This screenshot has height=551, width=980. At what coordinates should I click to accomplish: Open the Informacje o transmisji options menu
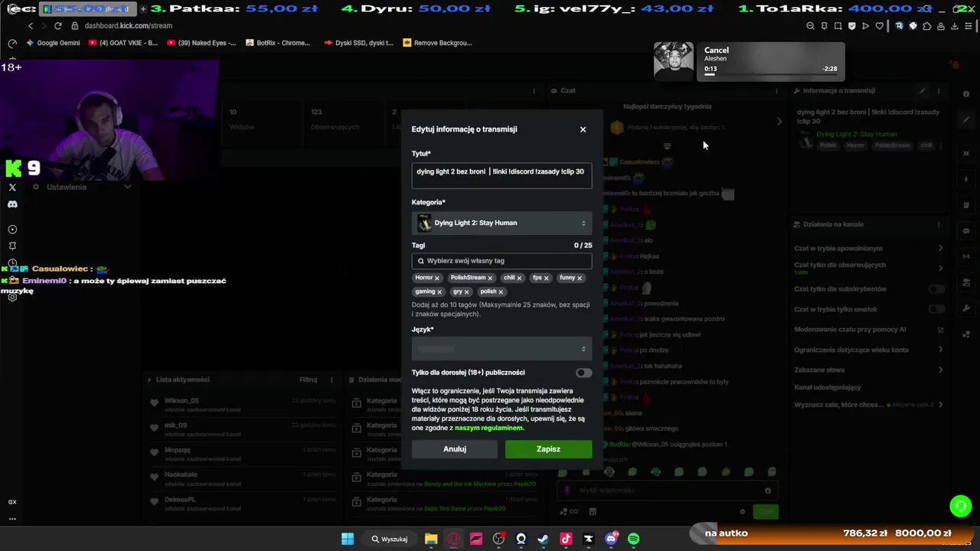tap(938, 90)
